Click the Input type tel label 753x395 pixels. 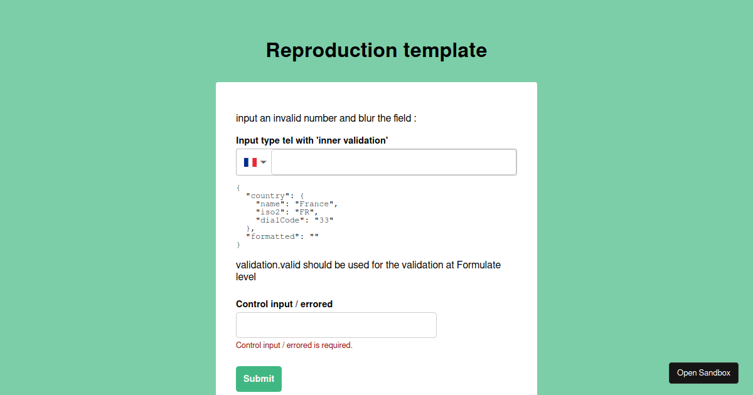coord(312,140)
